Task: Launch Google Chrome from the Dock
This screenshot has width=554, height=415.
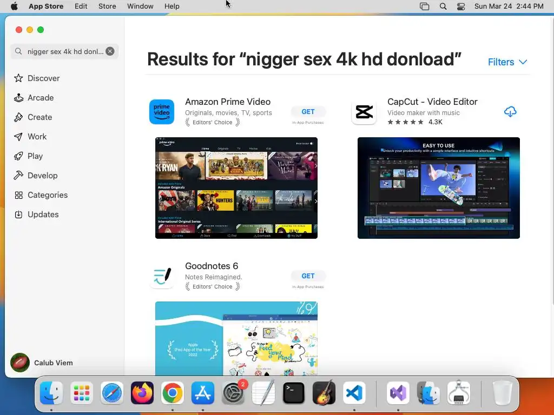Action: [x=173, y=393]
